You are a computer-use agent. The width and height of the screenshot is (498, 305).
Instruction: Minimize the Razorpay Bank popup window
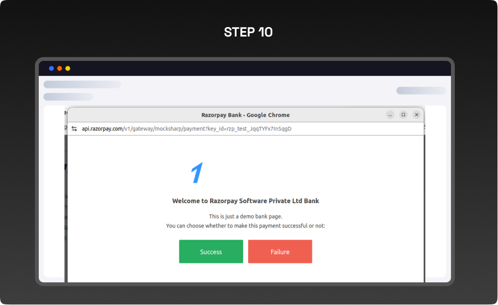[x=390, y=115]
